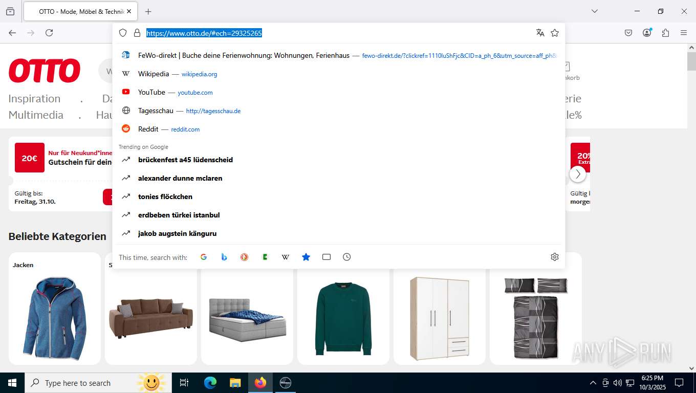This screenshot has height=393, width=696.
Task: Choose the Wikipedia suggestion
Action: 339,74
